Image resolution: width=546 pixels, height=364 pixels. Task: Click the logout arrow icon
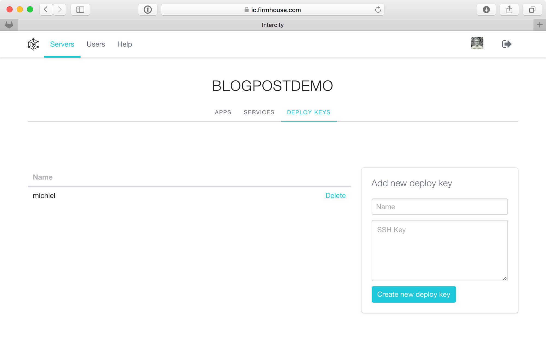(x=507, y=44)
